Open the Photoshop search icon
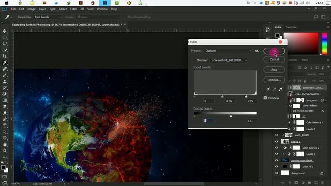Screen dimensions: 331x186 click(316, 17)
